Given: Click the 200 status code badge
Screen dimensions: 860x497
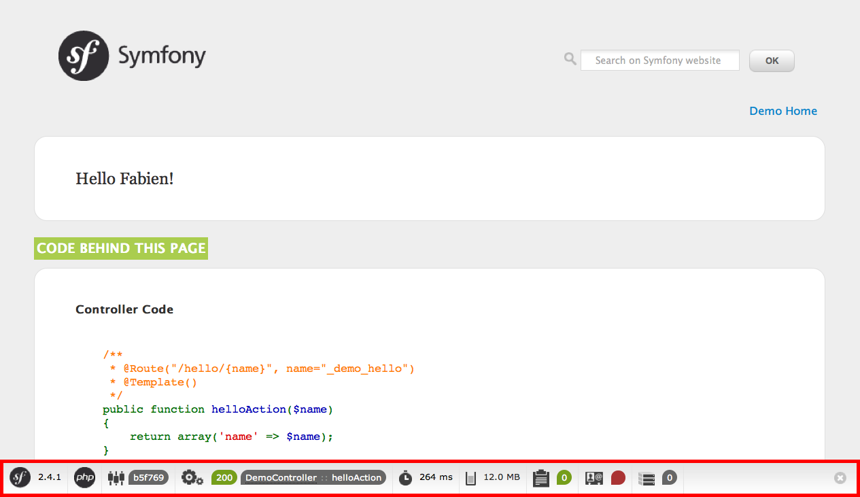Looking at the screenshot, I should 224,478.
